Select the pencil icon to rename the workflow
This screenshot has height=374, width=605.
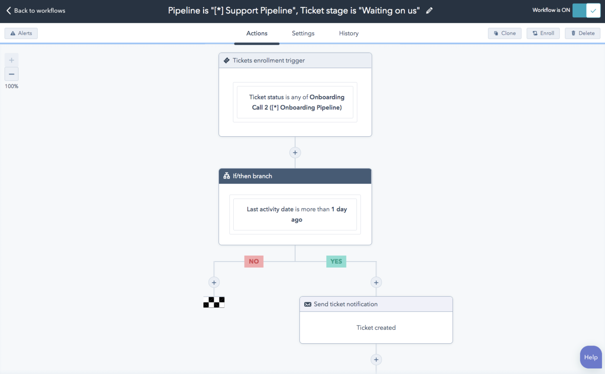click(x=429, y=11)
